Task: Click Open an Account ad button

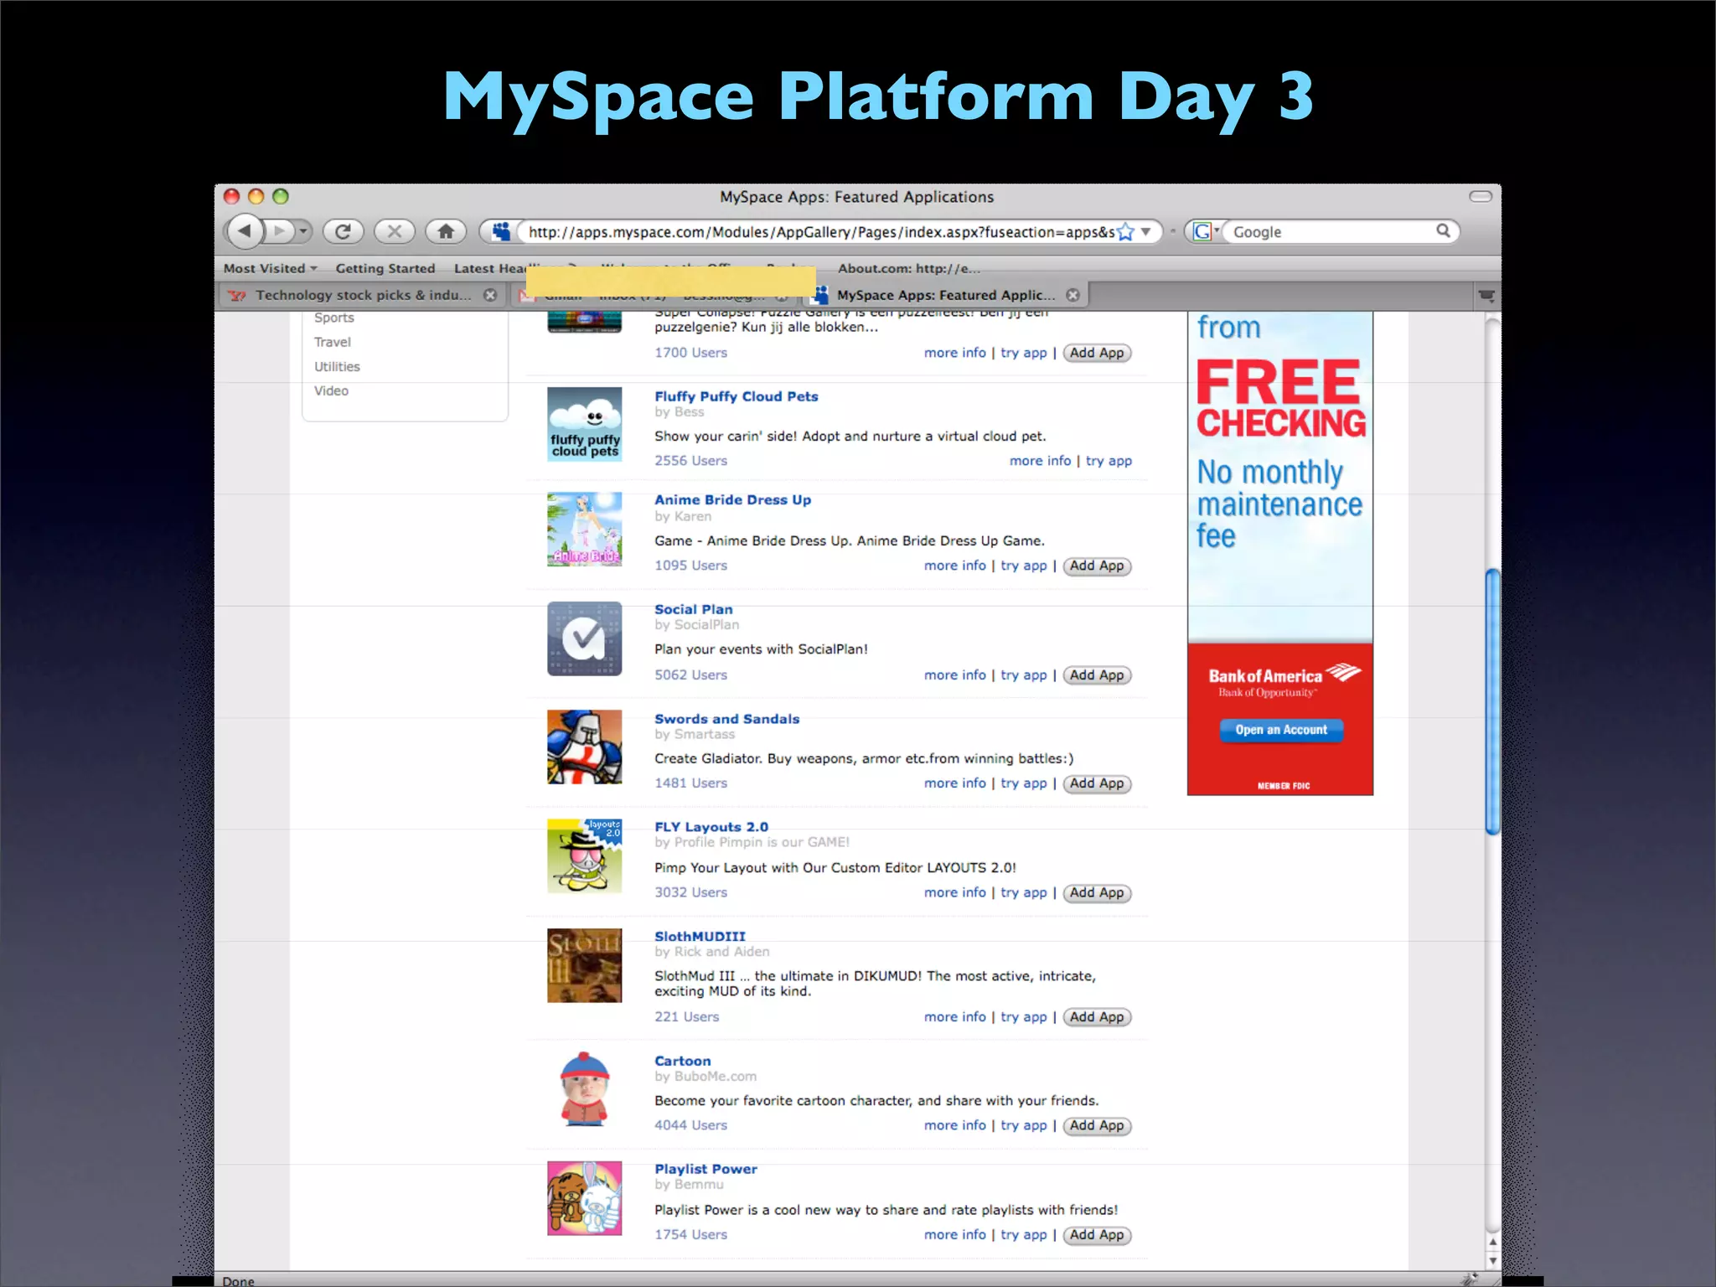Action: (x=1281, y=730)
